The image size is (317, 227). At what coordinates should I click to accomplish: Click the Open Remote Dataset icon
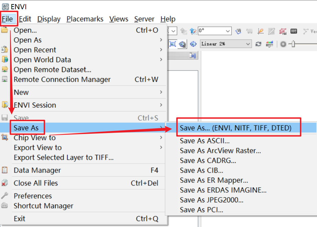click(5, 69)
